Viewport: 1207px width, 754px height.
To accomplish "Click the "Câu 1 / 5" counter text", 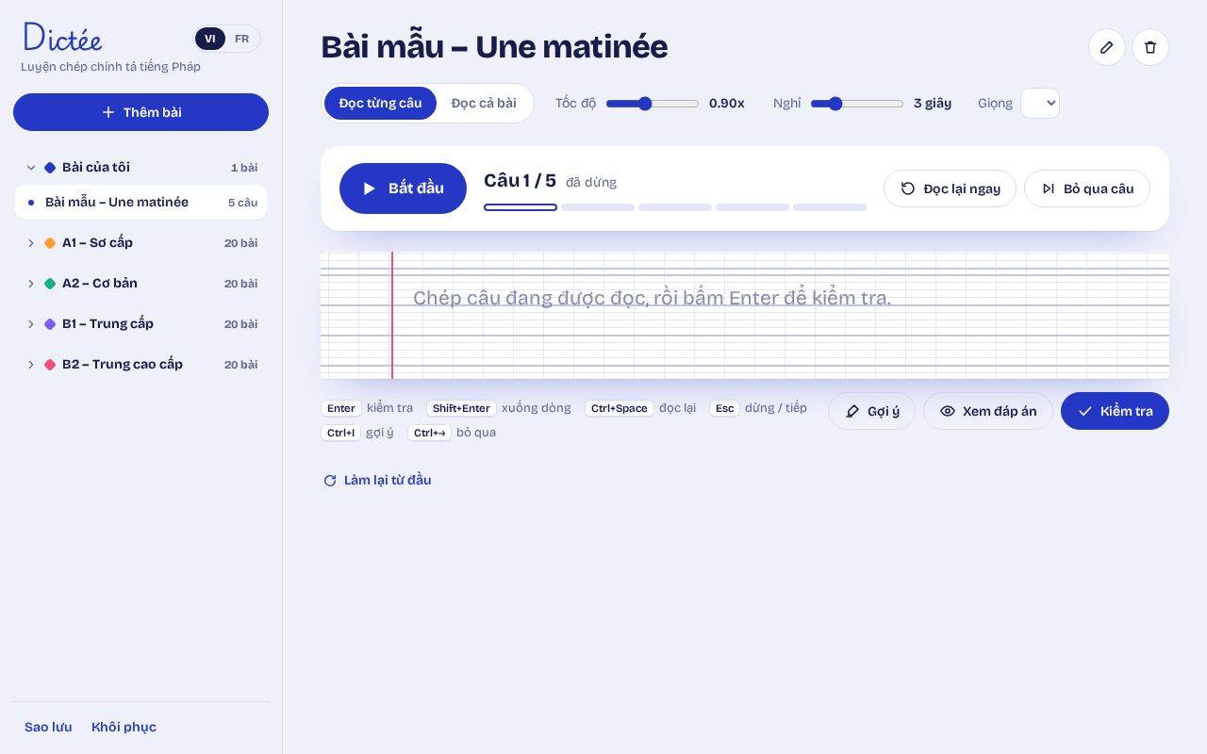I will (x=520, y=181).
